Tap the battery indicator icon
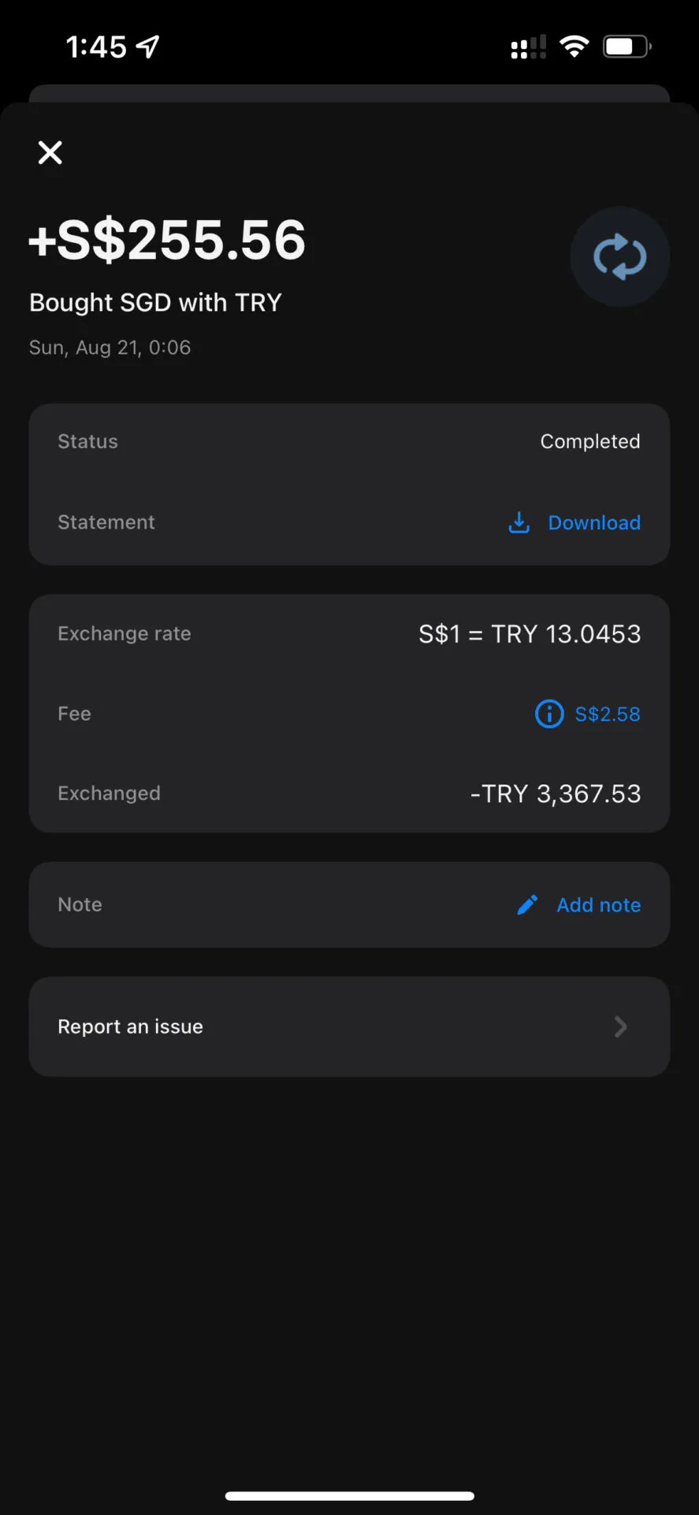699x1515 pixels. (x=626, y=47)
